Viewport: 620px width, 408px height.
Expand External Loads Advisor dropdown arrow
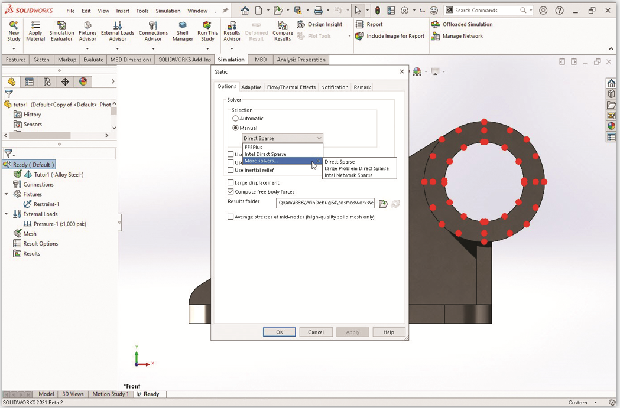pos(118,48)
